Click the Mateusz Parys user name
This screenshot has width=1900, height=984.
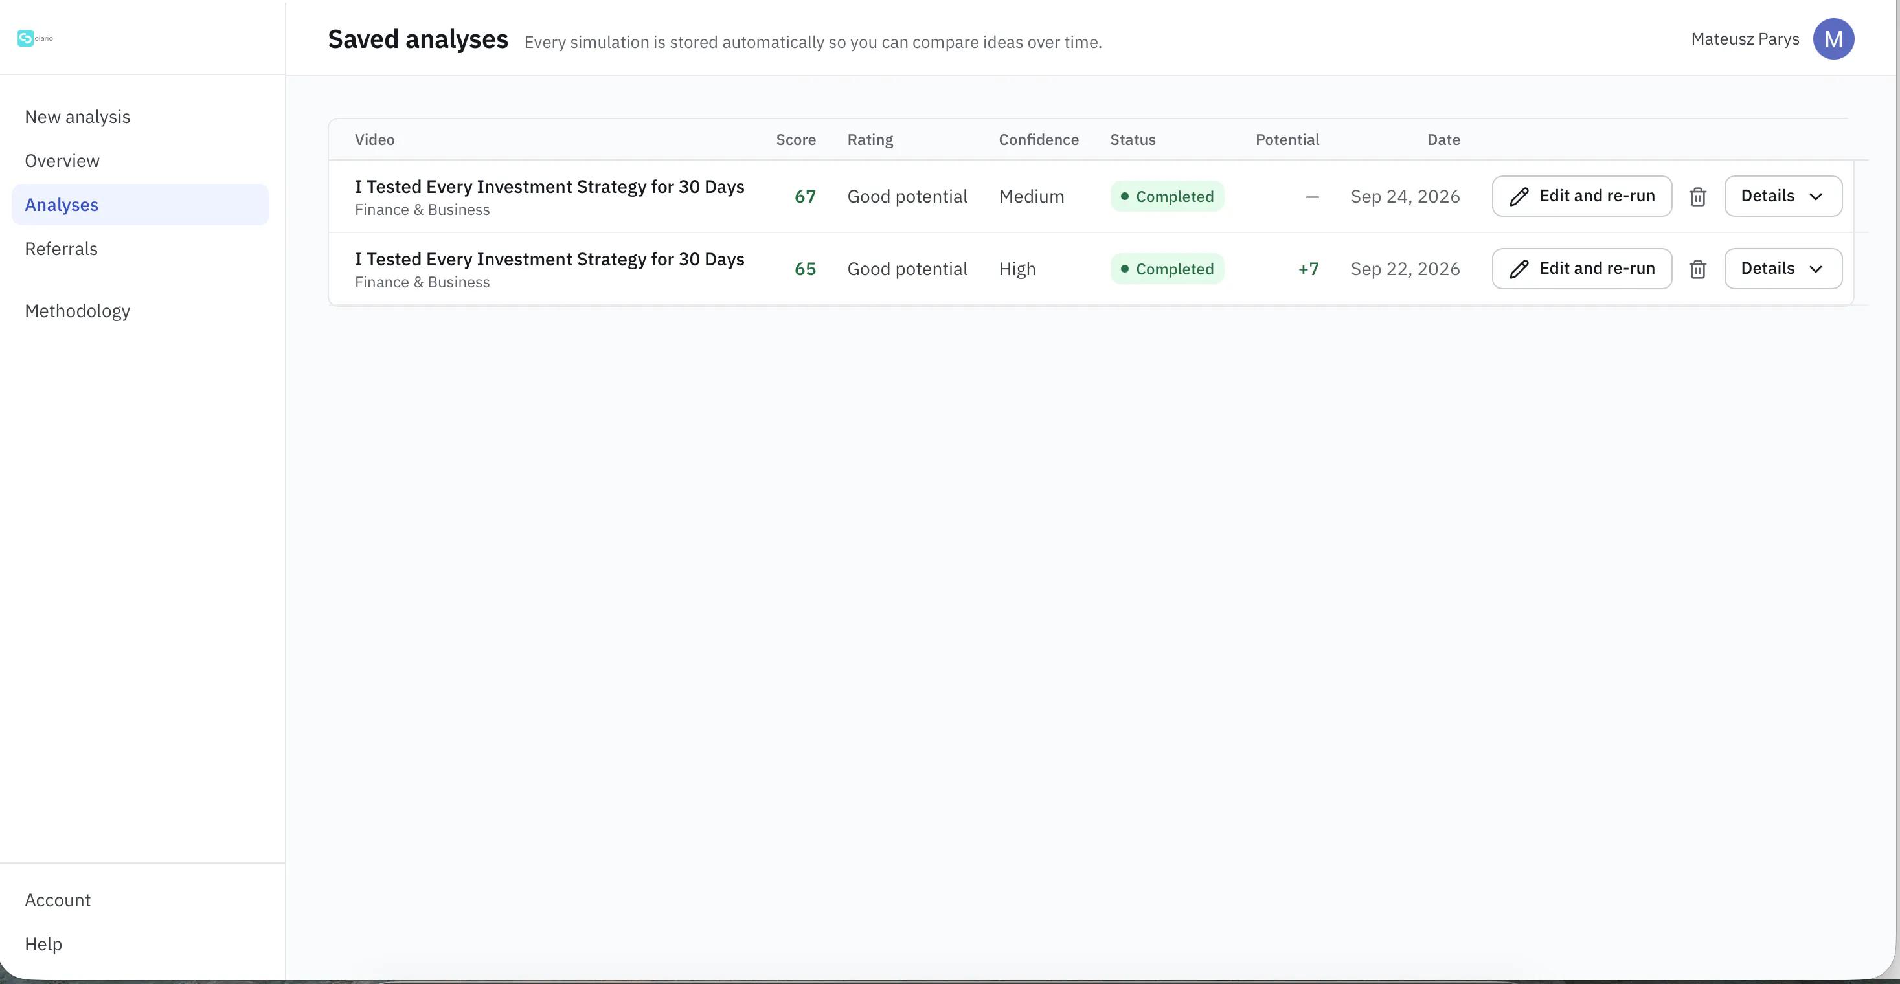(1745, 39)
